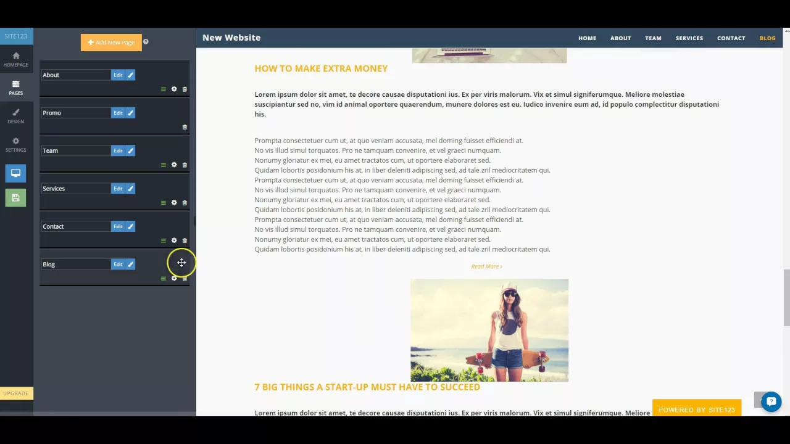Open settings gear for Services page
This screenshot has width=790, height=444.
(174, 203)
